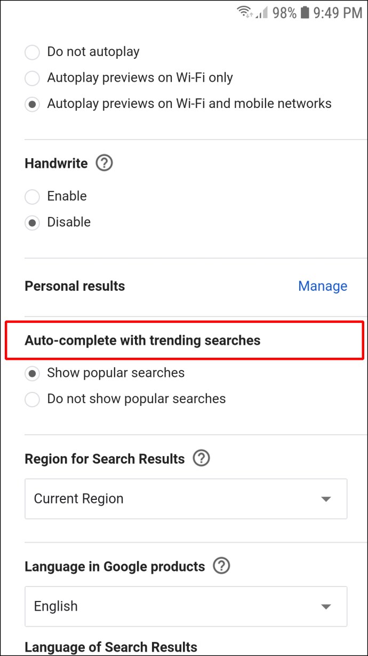Open the Handwrite help icon
This screenshot has height=656, width=368.
(104, 163)
